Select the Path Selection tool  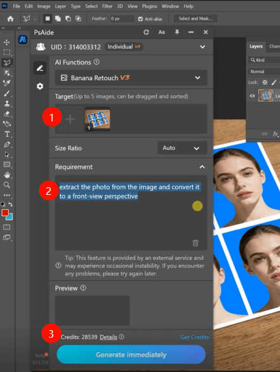tap(7, 155)
